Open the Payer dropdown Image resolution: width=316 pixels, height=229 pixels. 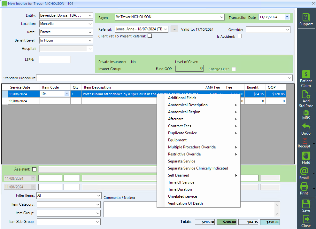pyautogui.click(x=222, y=17)
